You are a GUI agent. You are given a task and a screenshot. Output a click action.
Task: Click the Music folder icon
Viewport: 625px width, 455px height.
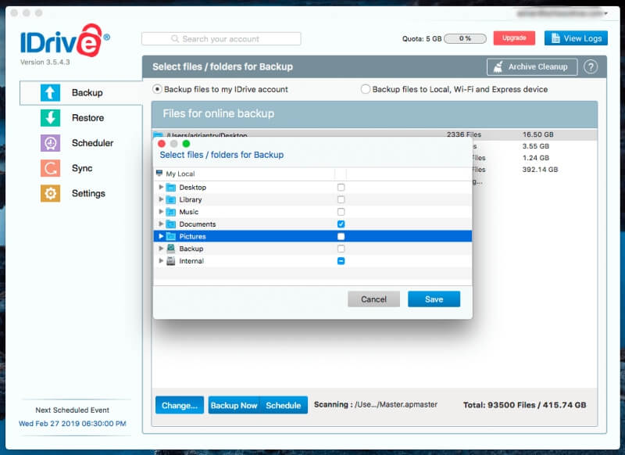click(x=170, y=212)
